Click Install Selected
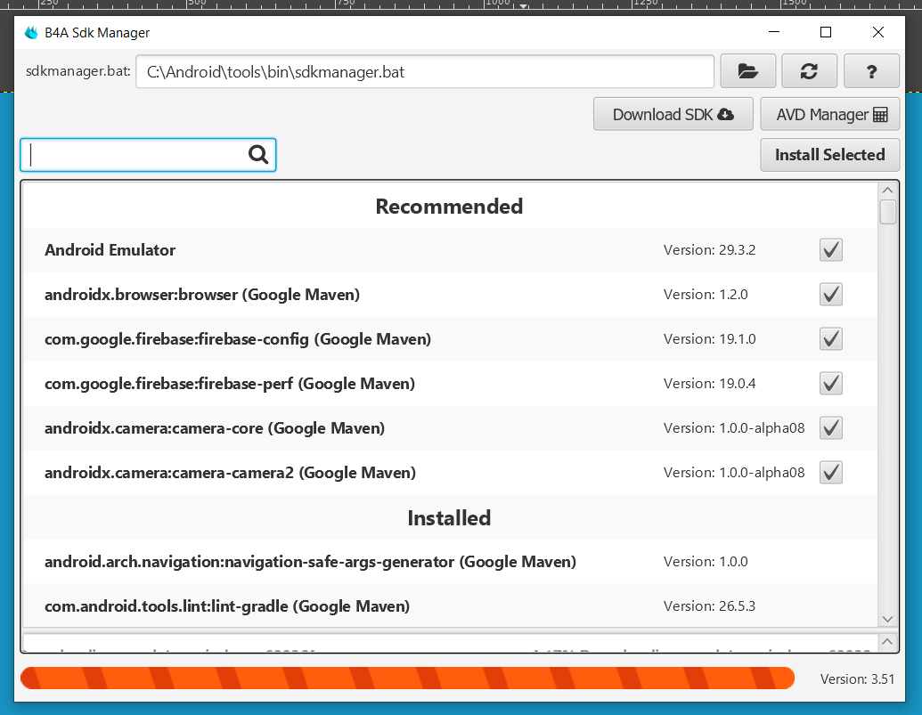The image size is (922, 715). click(829, 155)
